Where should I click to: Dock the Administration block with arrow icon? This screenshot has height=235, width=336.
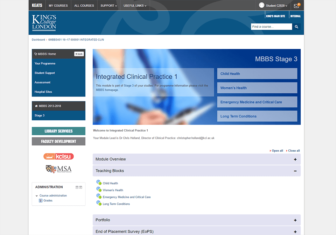[80, 187]
